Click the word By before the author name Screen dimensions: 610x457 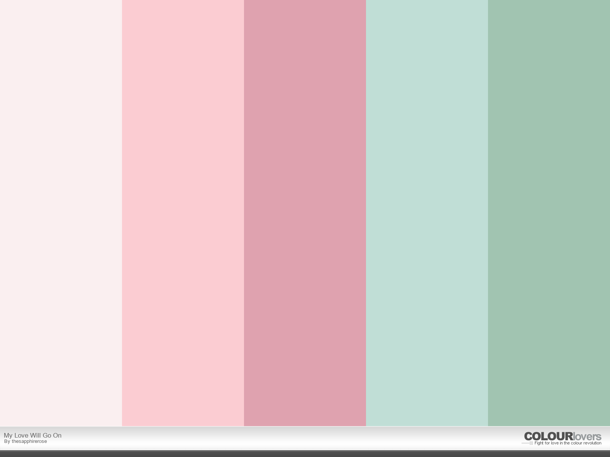pyautogui.click(x=7, y=441)
